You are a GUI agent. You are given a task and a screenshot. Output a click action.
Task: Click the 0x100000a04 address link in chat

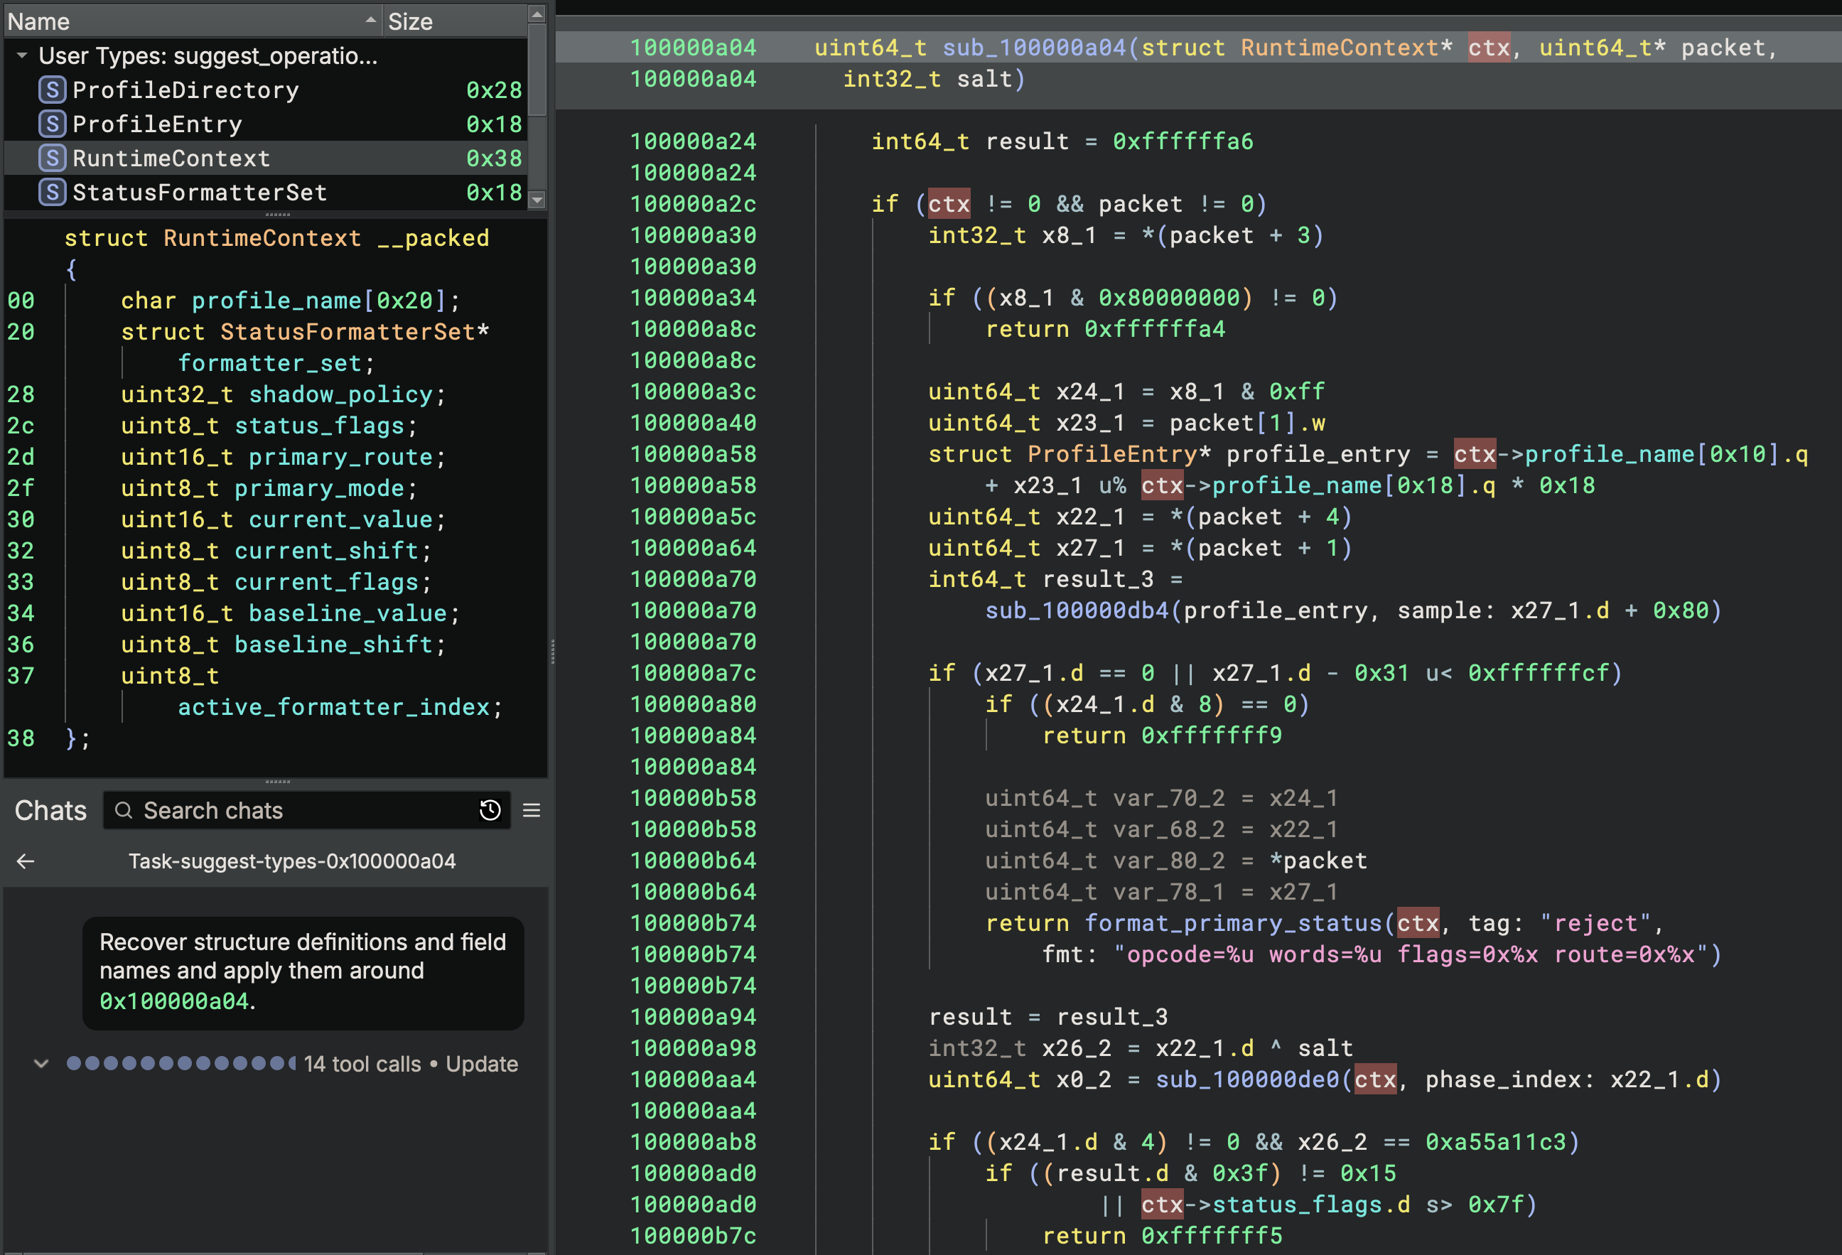point(173,1001)
